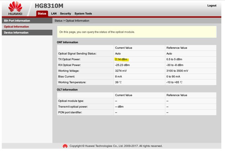
Task: Click the -10 to +85 ℃ reference value
Action: [174, 82]
